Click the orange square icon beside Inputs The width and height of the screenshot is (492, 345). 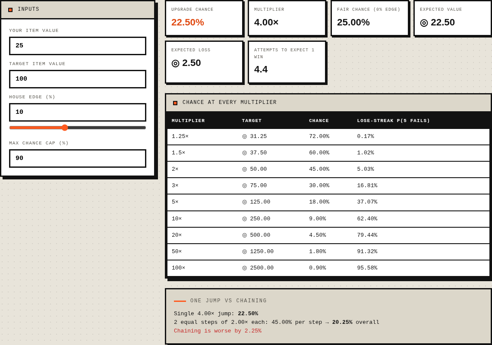[10, 10]
